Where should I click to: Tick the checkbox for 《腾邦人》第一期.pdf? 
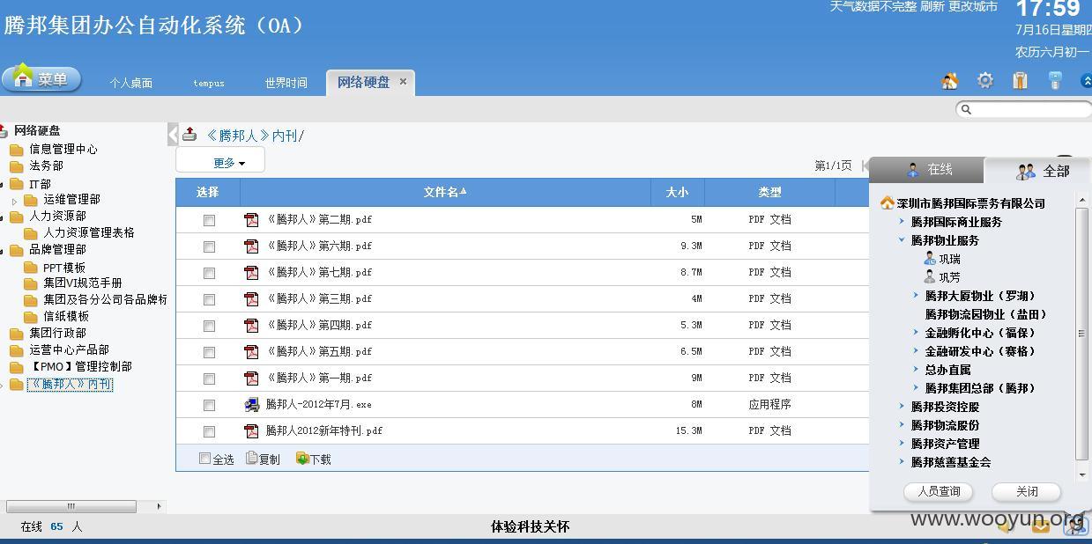(209, 379)
